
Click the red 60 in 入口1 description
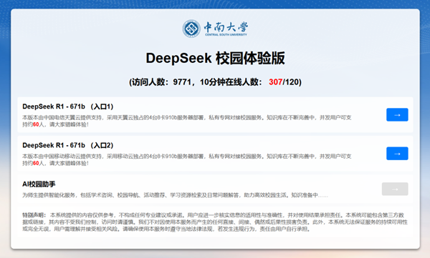(x=36, y=124)
